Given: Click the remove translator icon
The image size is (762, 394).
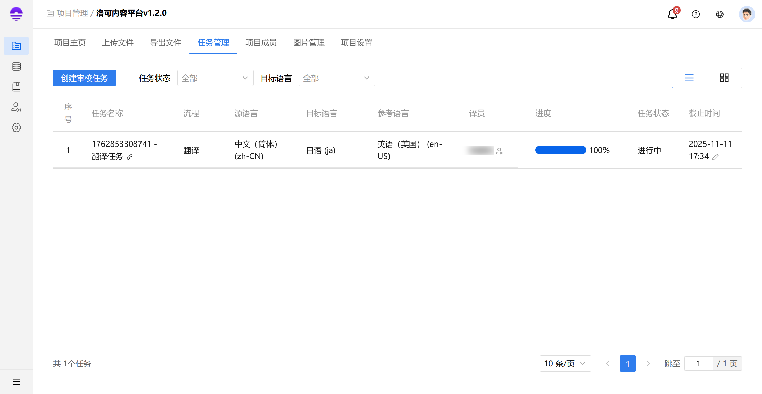Looking at the screenshot, I should (499, 151).
